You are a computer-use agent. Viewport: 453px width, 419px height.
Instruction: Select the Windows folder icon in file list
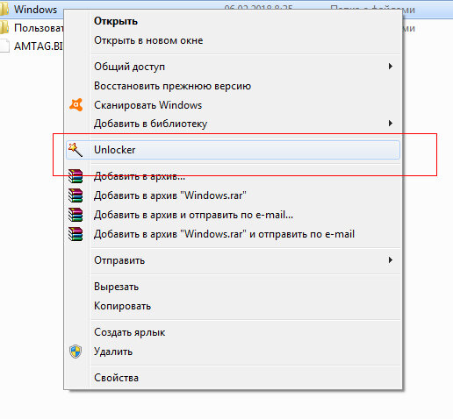[x=4, y=10]
